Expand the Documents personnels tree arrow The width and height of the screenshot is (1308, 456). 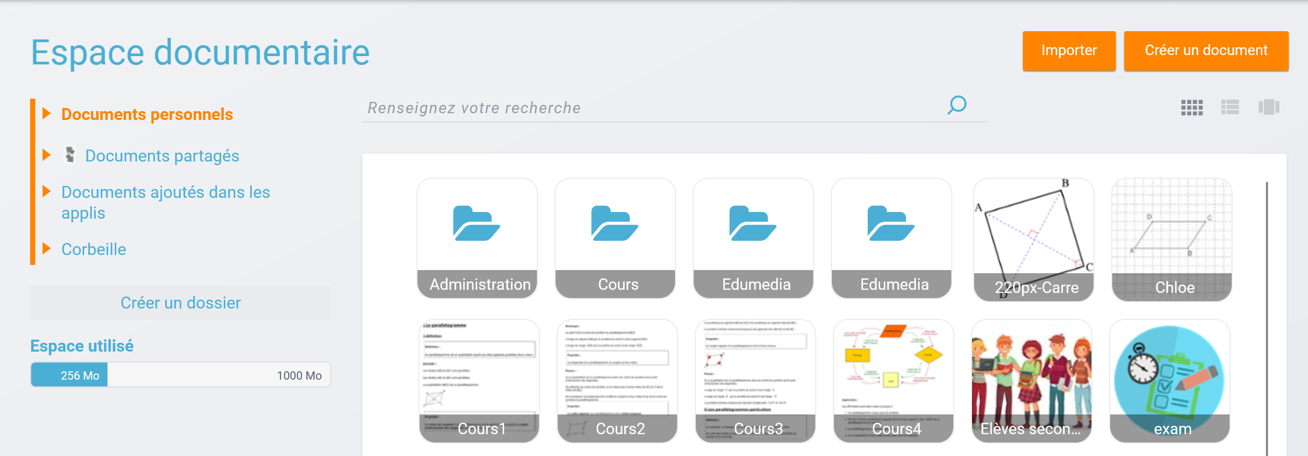point(47,114)
